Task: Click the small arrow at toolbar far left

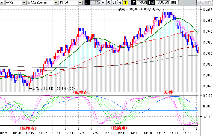Action: tap(2, 3)
